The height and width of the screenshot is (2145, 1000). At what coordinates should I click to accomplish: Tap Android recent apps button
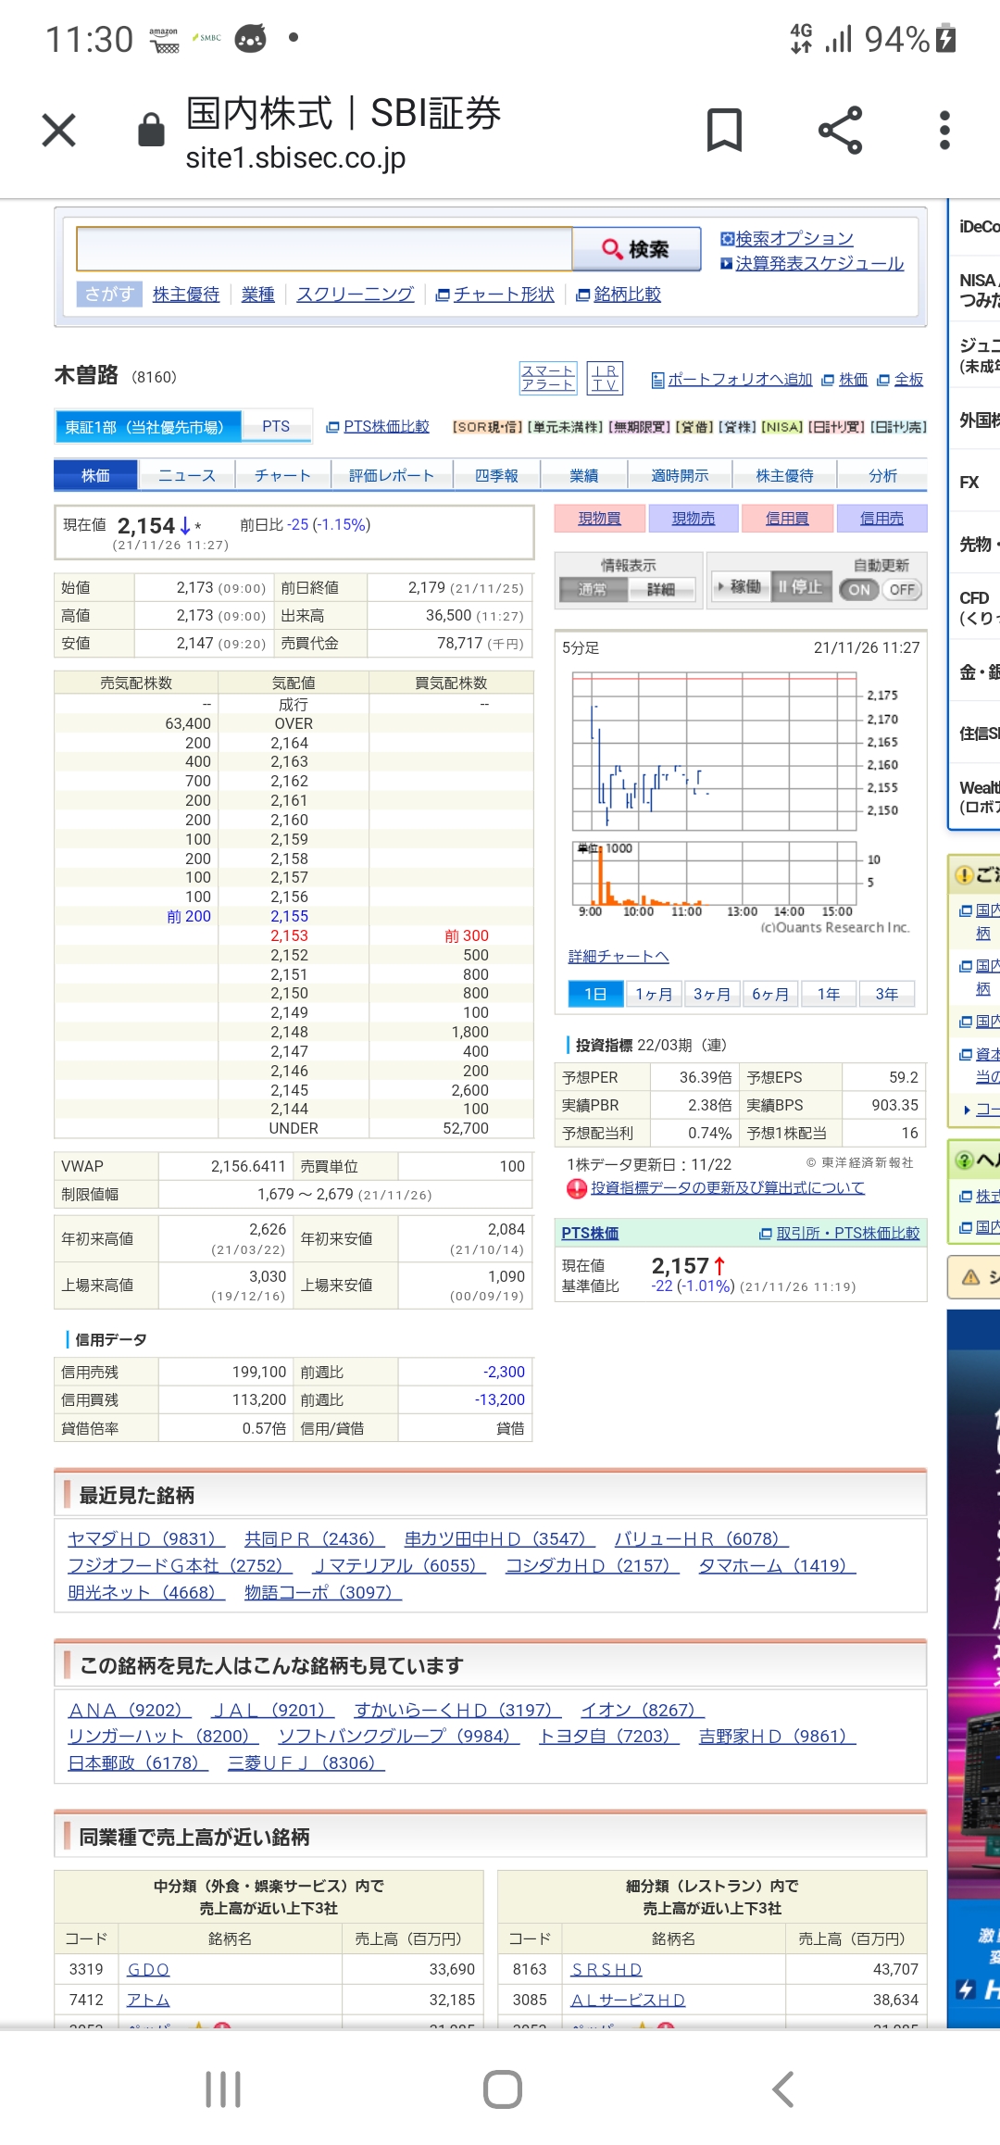tap(223, 2089)
